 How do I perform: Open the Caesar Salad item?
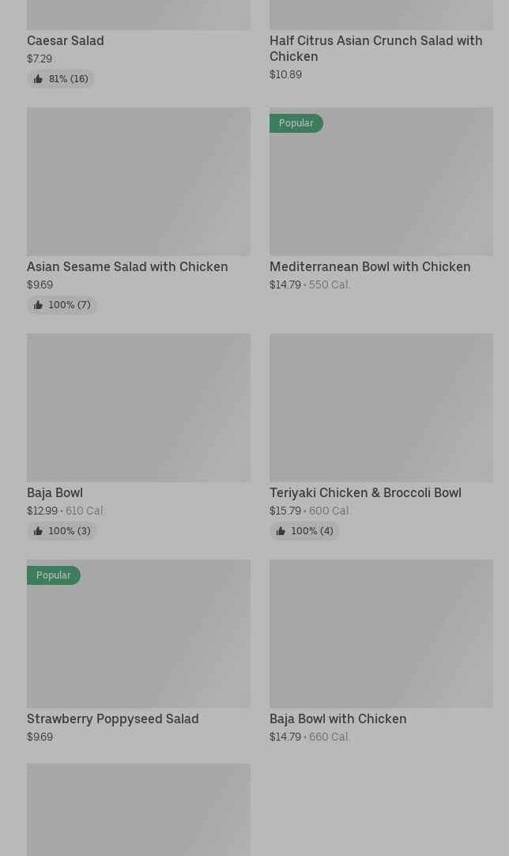pos(65,40)
